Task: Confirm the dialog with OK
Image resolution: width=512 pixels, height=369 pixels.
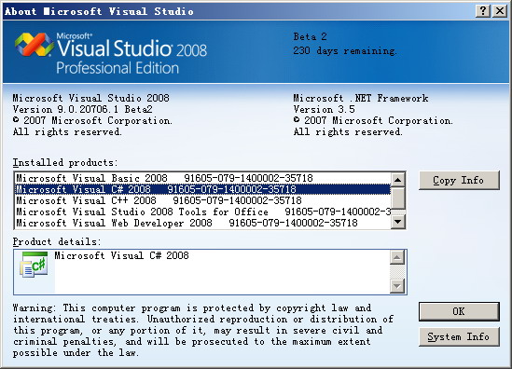Action: tap(459, 311)
